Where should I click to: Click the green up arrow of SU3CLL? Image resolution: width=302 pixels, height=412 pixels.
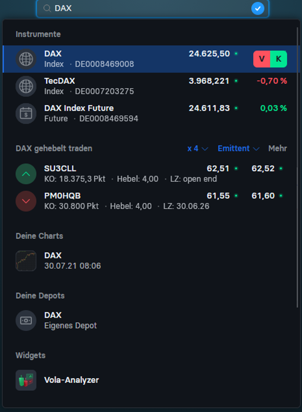pyautogui.click(x=26, y=174)
